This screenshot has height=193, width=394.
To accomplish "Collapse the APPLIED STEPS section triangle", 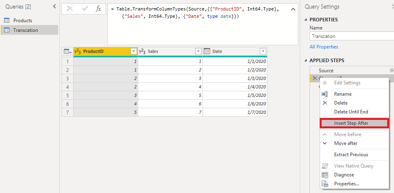I will pos(306,61).
